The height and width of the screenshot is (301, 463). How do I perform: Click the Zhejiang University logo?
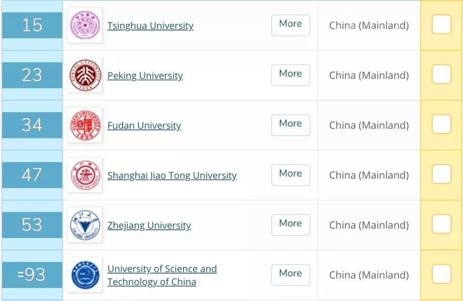coord(85,225)
